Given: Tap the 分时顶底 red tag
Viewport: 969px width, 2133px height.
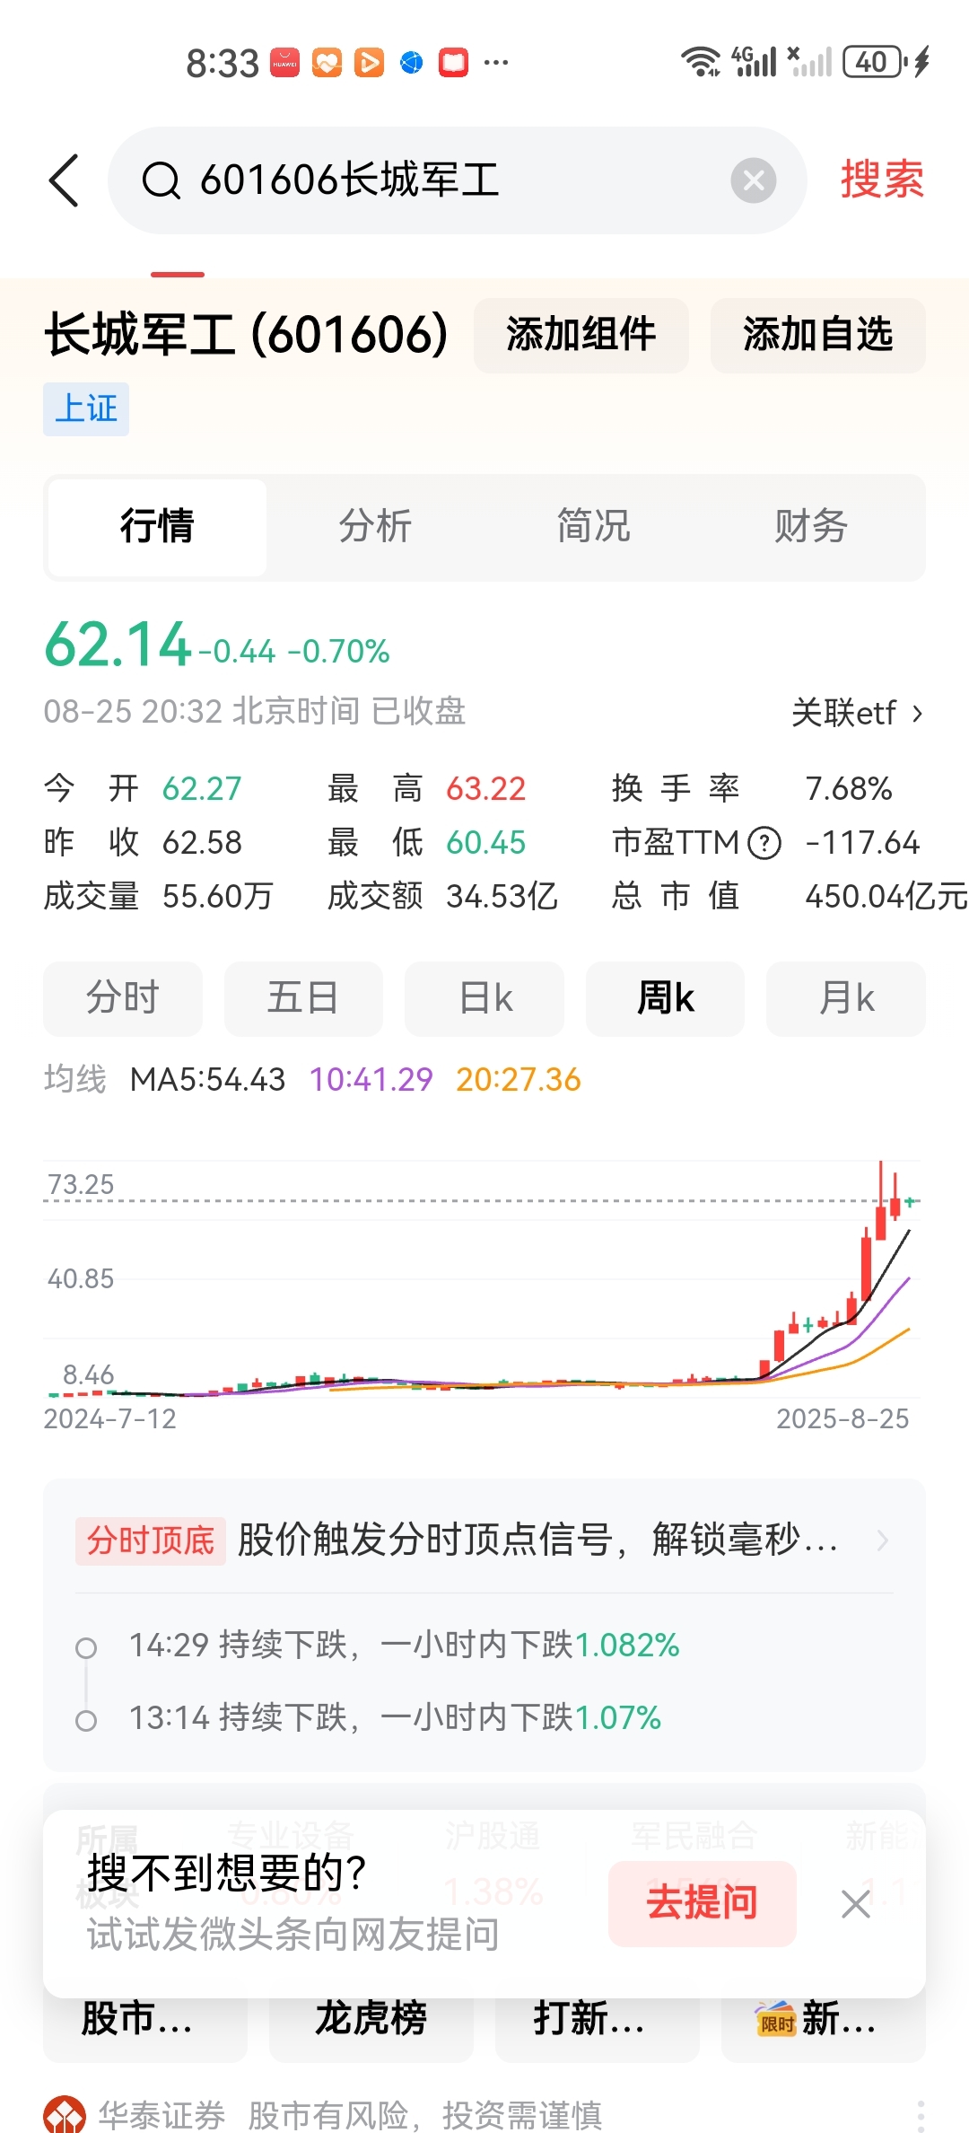Looking at the screenshot, I should [x=151, y=1540].
